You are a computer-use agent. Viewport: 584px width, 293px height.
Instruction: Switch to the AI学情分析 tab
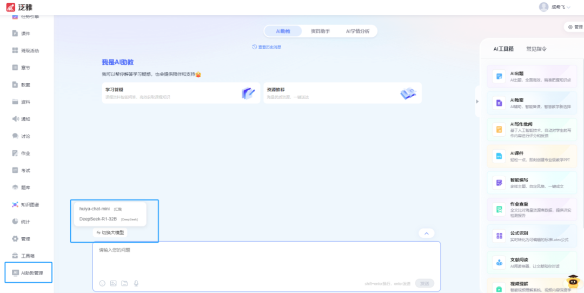(357, 31)
